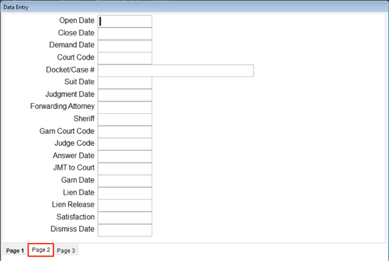The height and width of the screenshot is (261, 389).
Task: Focus the Judgment Date field
Action: click(x=124, y=95)
